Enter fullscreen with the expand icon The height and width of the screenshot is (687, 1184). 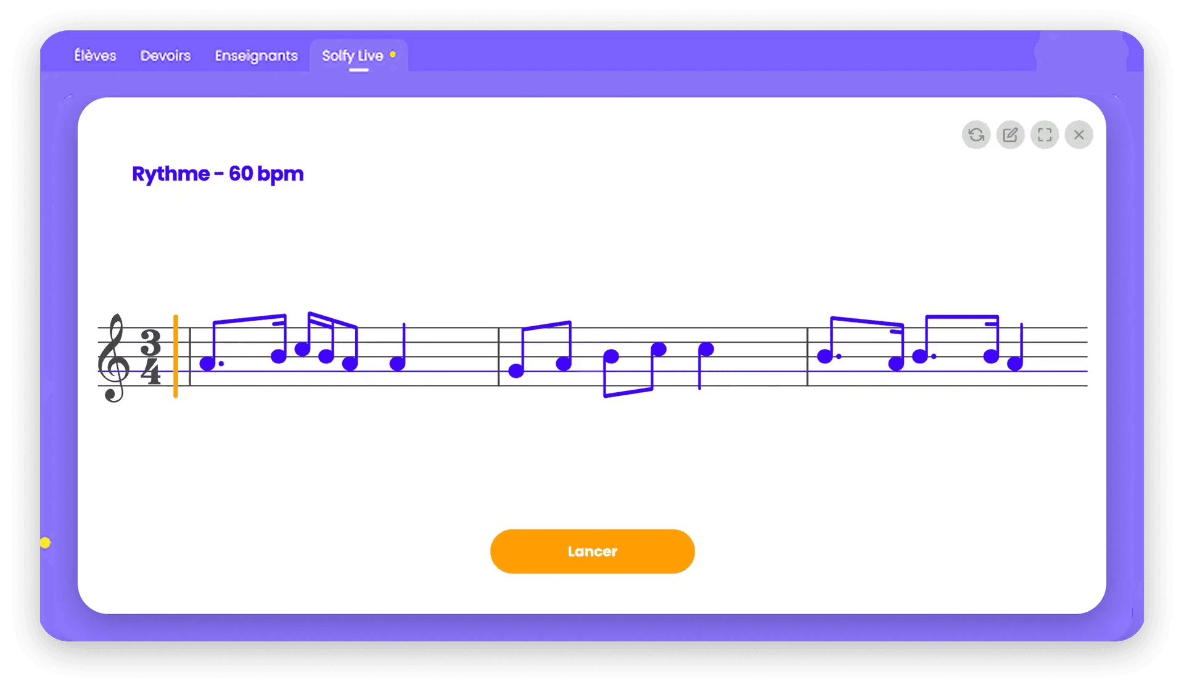pyautogui.click(x=1045, y=134)
